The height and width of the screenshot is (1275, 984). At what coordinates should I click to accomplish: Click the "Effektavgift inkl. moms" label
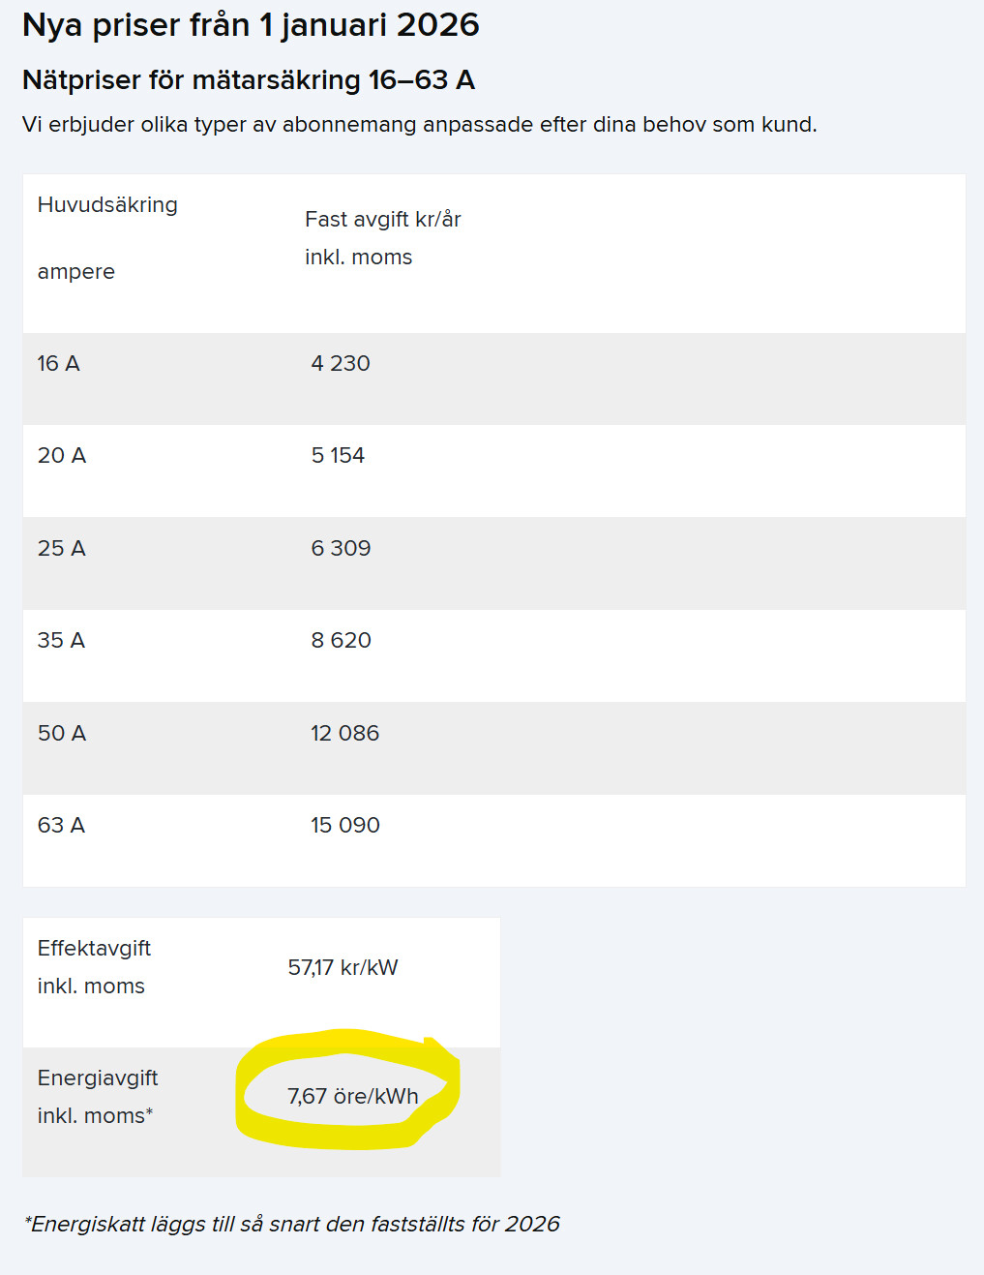tap(94, 967)
